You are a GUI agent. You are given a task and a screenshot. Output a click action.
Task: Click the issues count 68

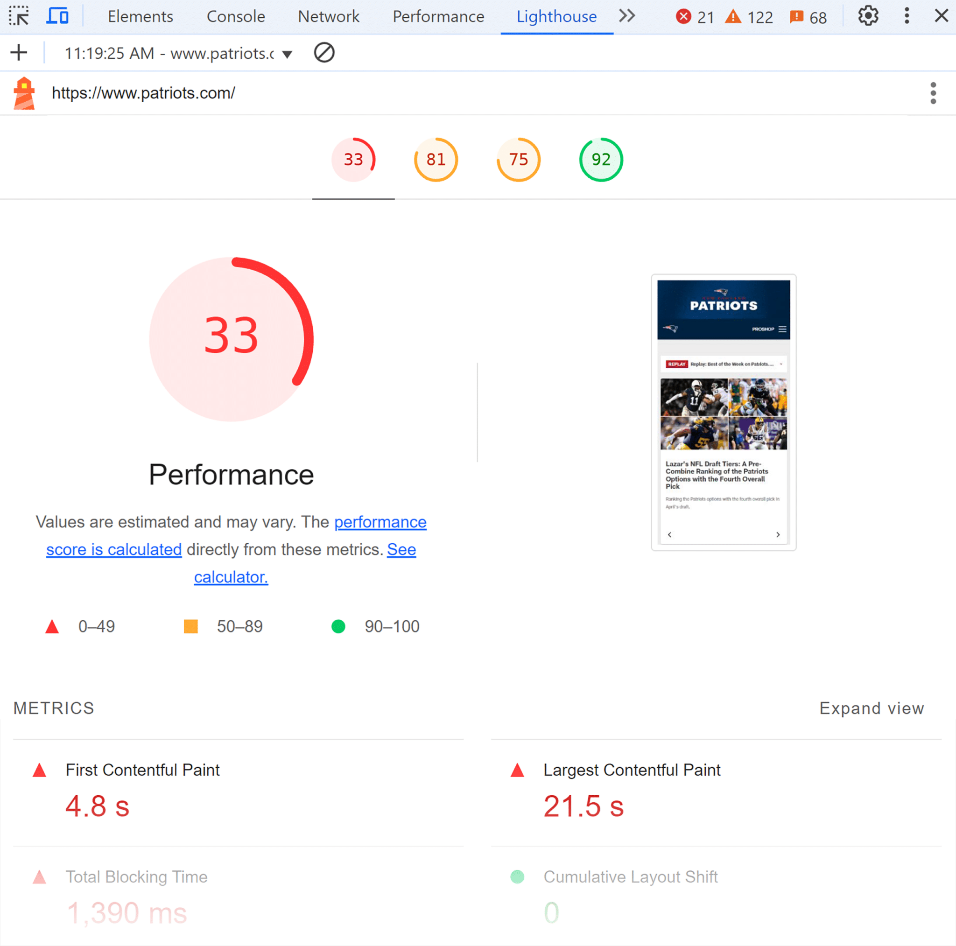point(808,17)
